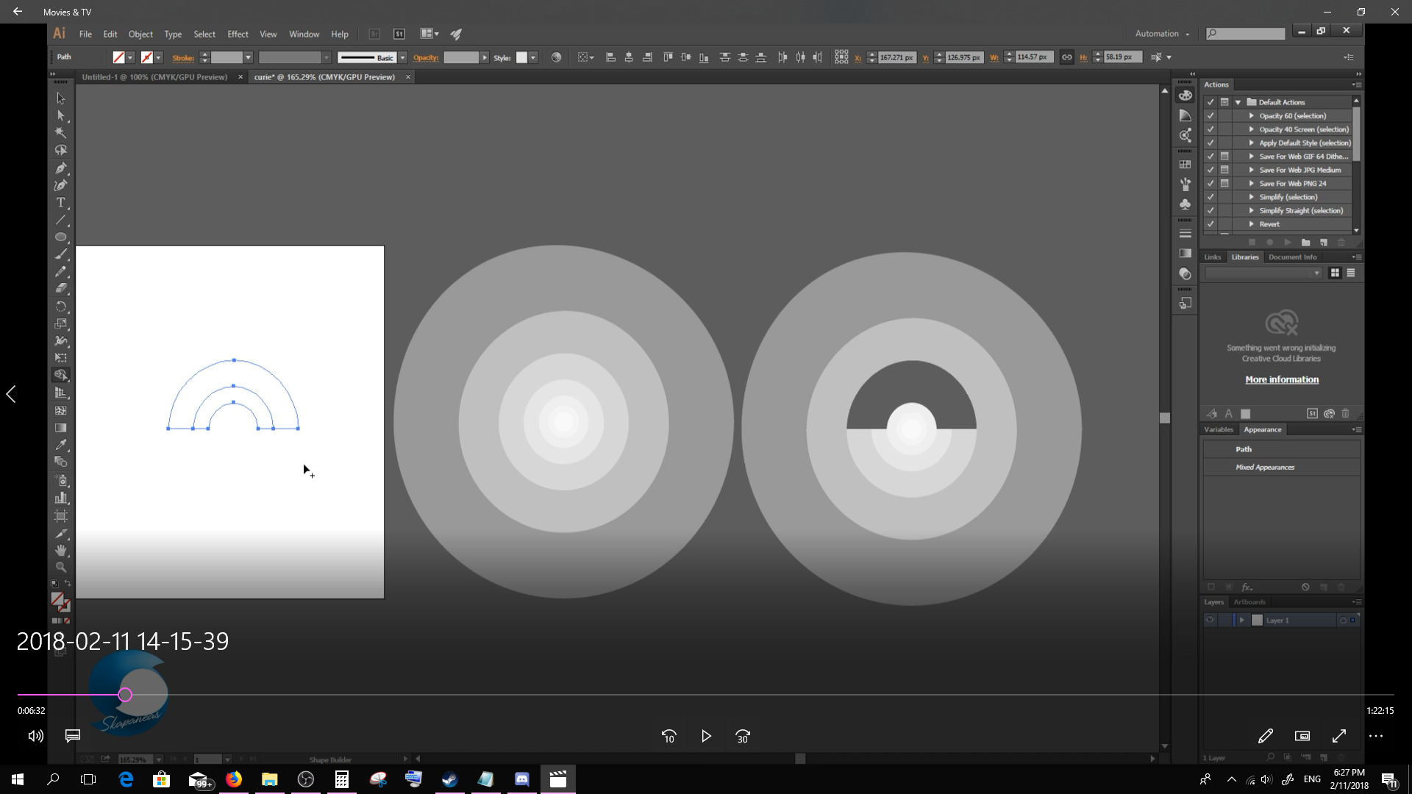Skip forward 30 seconds
The image size is (1412, 794).
pyautogui.click(x=743, y=736)
